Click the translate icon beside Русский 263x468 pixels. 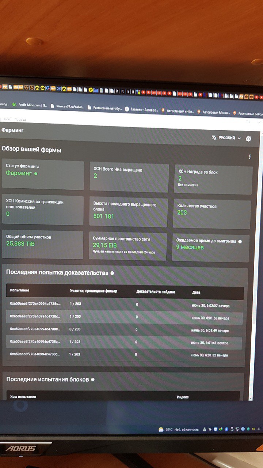click(214, 138)
